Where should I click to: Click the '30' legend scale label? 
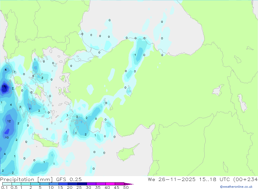pyautogui.click(x=88, y=187)
